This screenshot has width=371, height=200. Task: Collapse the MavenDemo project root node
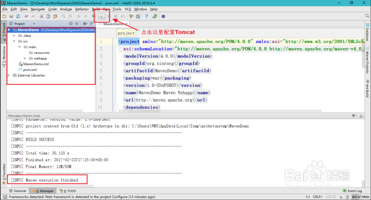(9, 30)
